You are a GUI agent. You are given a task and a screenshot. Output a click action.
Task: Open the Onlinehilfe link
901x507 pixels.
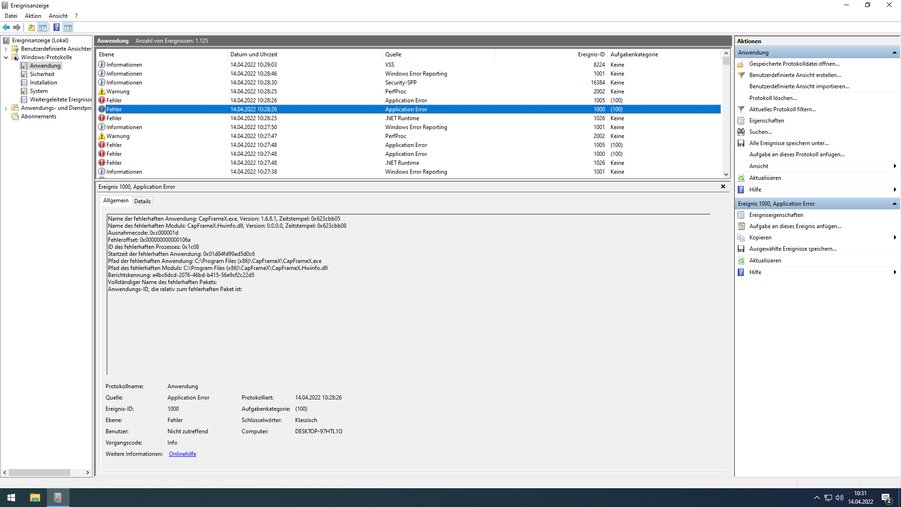pos(183,454)
